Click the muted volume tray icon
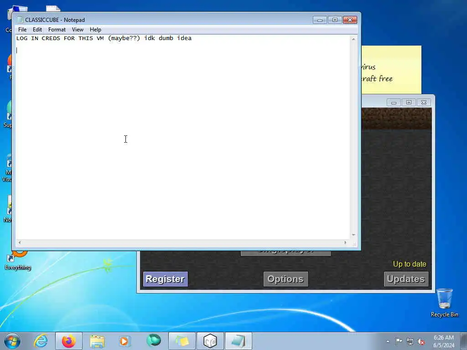The height and width of the screenshot is (350, 467). pyautogui.click(x=421, y=342)
